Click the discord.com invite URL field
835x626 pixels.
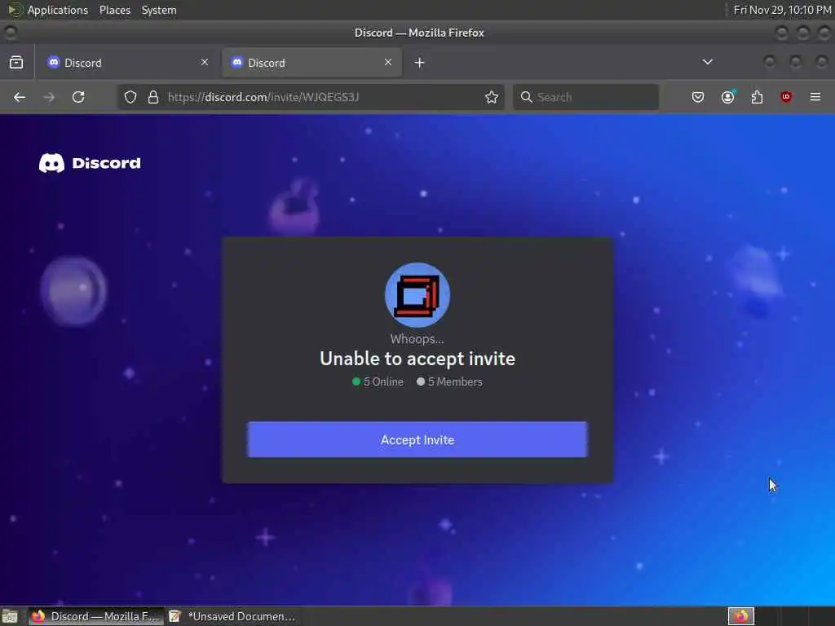pos(311,97)
